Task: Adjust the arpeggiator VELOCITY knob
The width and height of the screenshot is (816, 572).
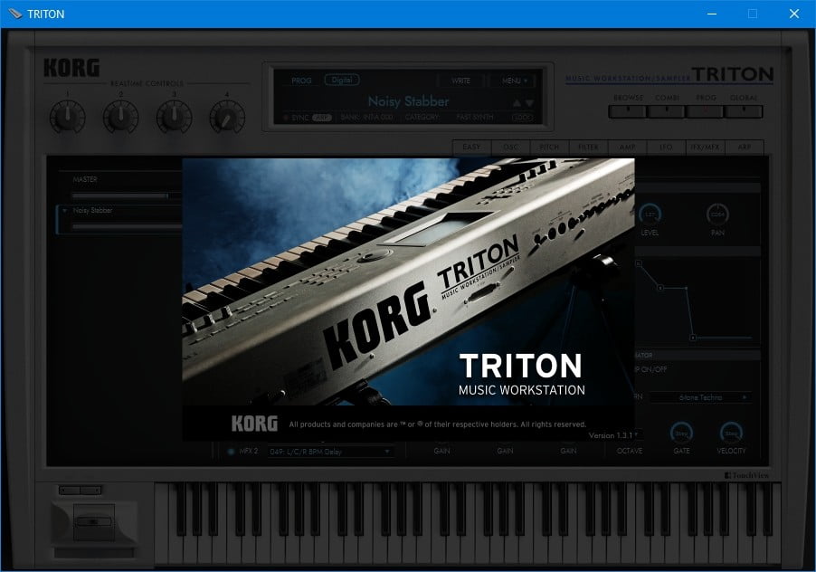Action: (x=731, y=433)
